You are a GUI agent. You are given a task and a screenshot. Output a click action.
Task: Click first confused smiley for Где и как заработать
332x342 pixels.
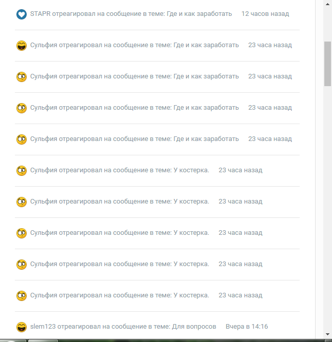tap(21, 77)
